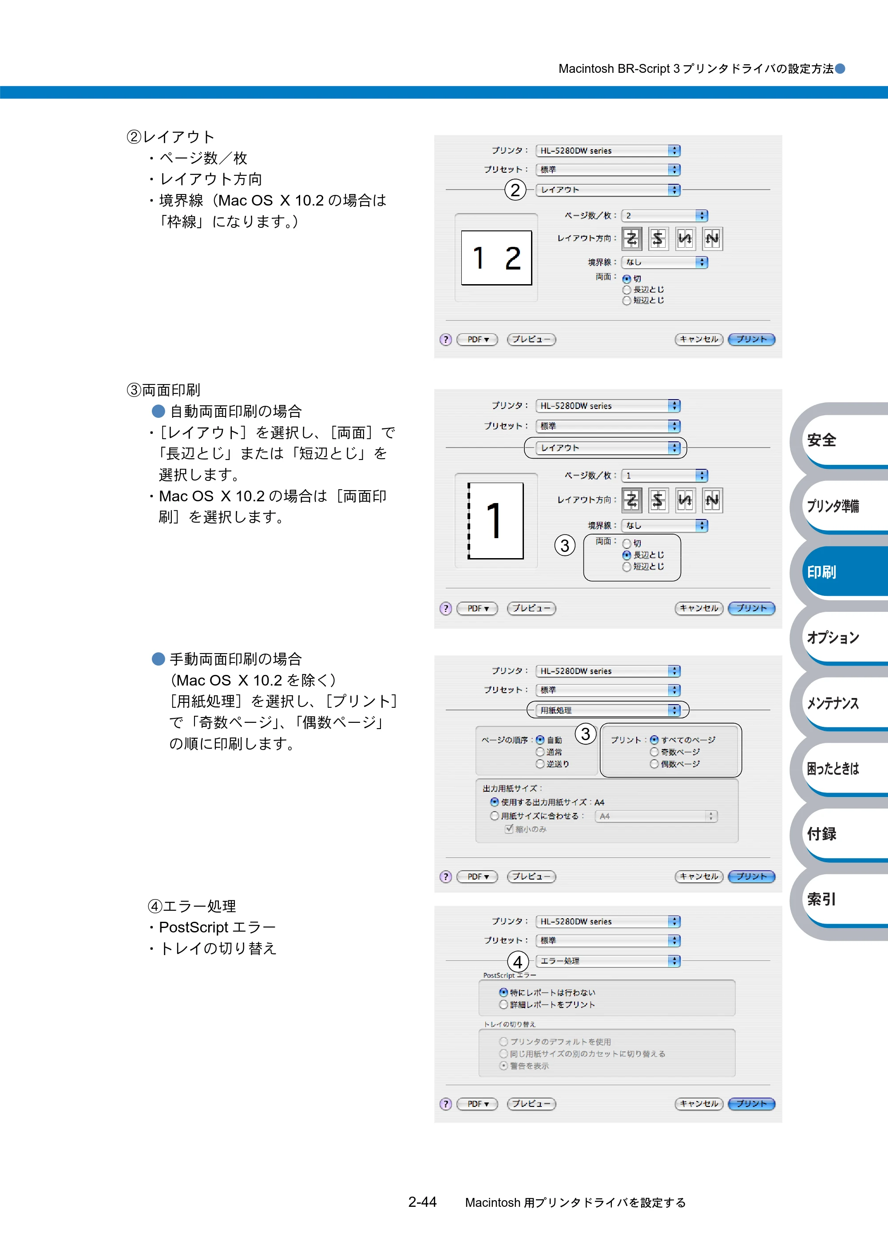This screenshot has height=1257, width=888.
Task: Open レイアウト panel dropdown in the 1-page-per-sheet dialog
Action: coord(608,448)
